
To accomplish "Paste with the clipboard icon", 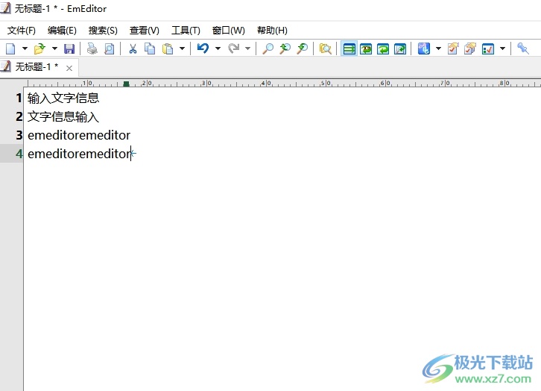I will pos(168,49).
